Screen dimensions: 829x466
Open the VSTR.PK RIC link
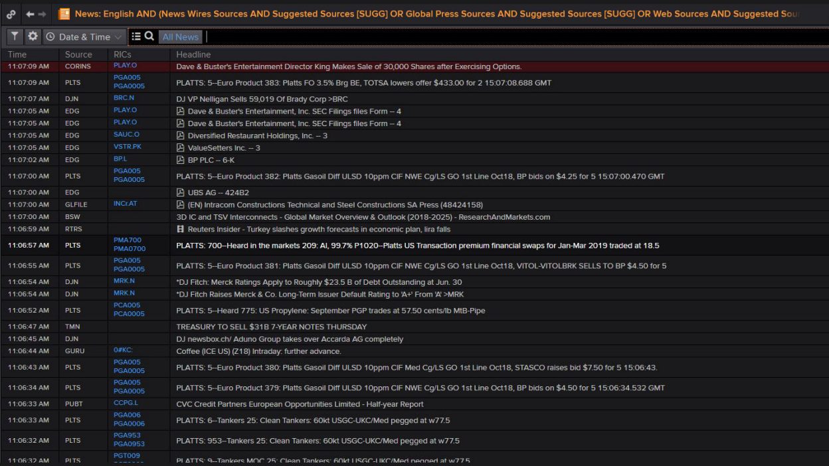point(127,147)
